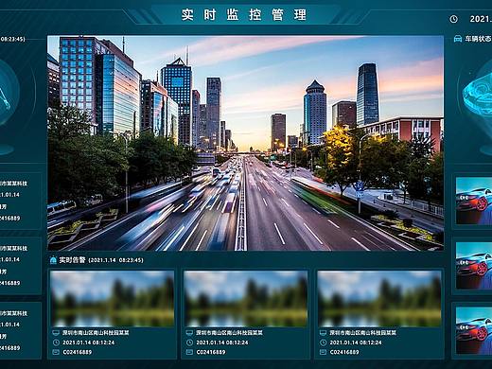
Task: Click C02416889 in the leftmost alarm card
Action: coord(78,352)
